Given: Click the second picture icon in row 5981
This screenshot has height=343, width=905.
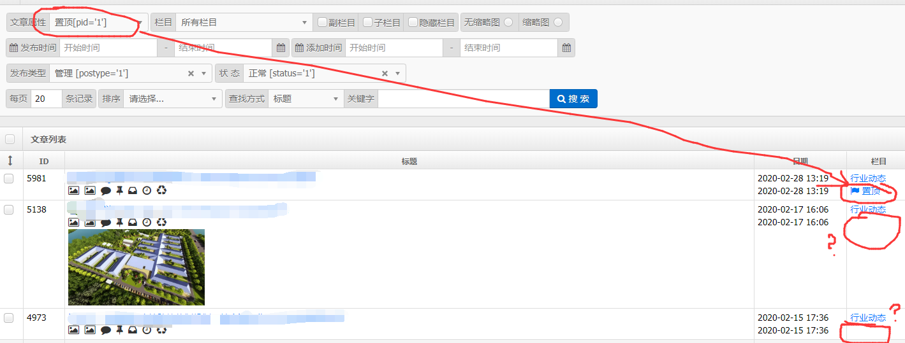Looking at the screenshot, I should 90,190.
